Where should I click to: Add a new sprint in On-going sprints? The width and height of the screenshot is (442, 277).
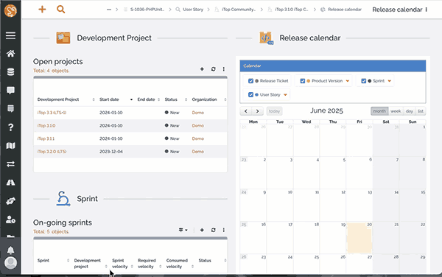202,230
